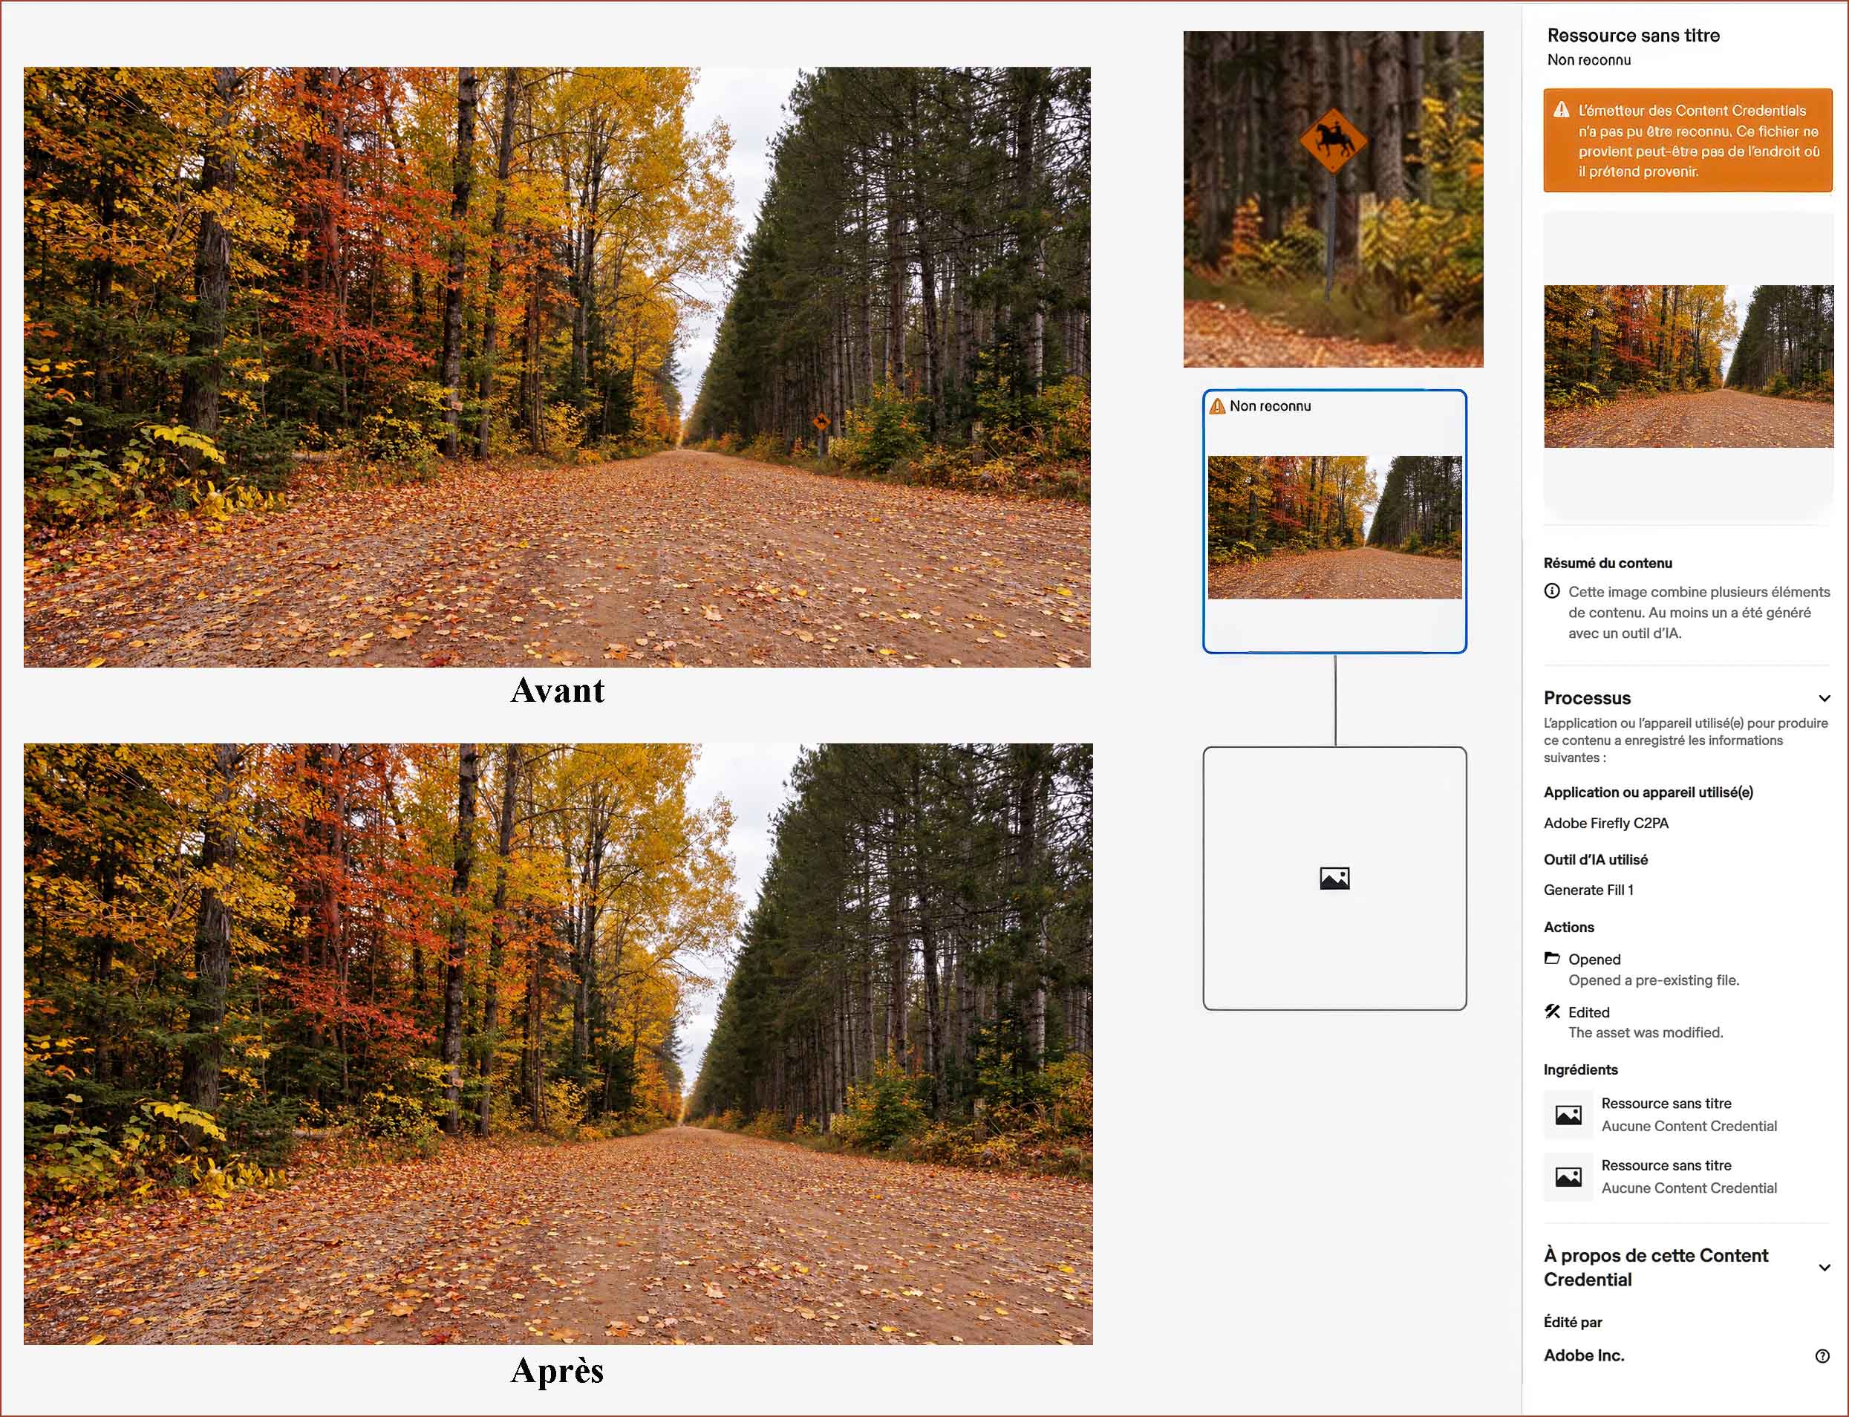The width and height of the screenshot is (1849, 1417).
Task: Click Opened a pre-existing file description
Action: pos(1654,980)
